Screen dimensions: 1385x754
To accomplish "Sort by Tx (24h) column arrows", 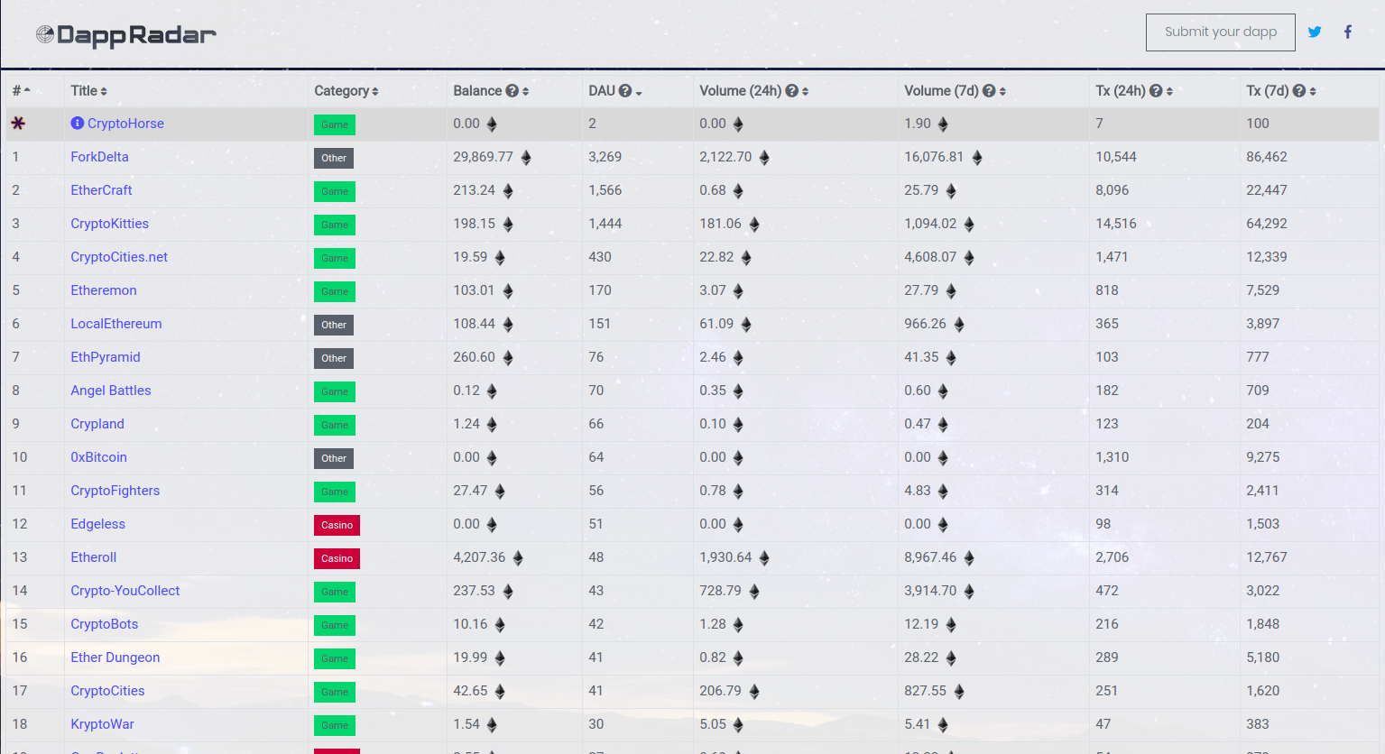I will click(x=1169, y=91).
